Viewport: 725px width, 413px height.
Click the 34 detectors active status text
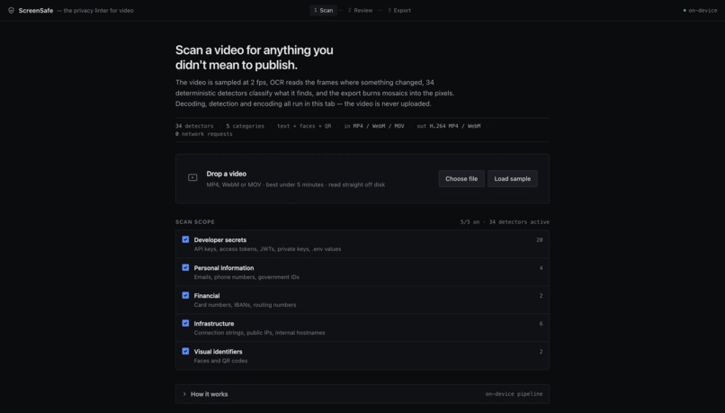coord(519,222)
